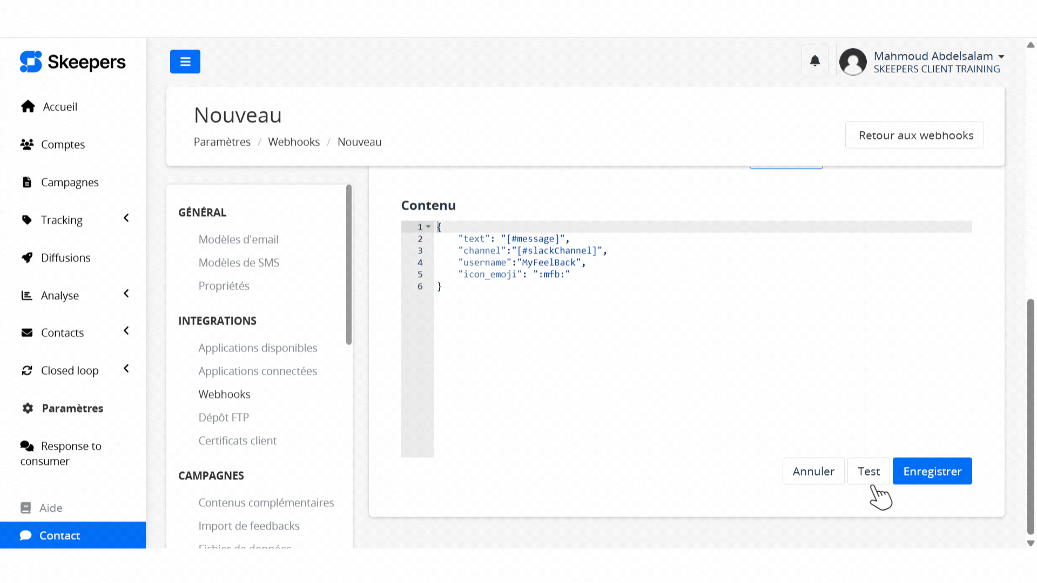Expand the Closed loop submenu chevron
Screen dimensions: 1037x583
tap(126, 369)
